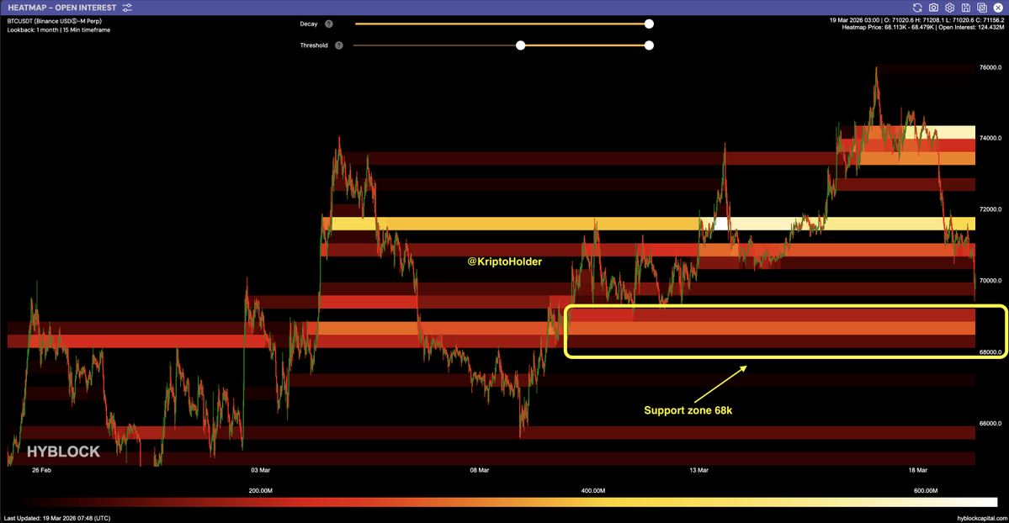
Task: Click the OHLC readout for 19 Mar 2026
Action: click(x=916, y=20)
